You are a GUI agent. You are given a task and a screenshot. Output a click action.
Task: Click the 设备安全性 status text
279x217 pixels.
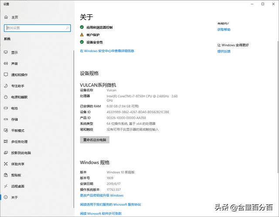pyautogui.click(x=95, y=42)
